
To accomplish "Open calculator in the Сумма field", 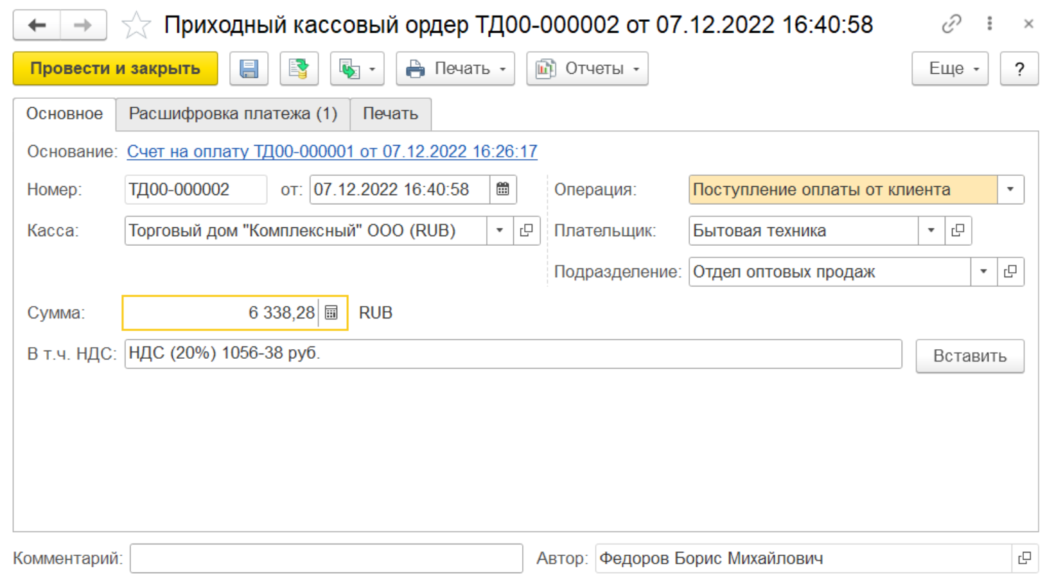I will [x=331, y=313].
